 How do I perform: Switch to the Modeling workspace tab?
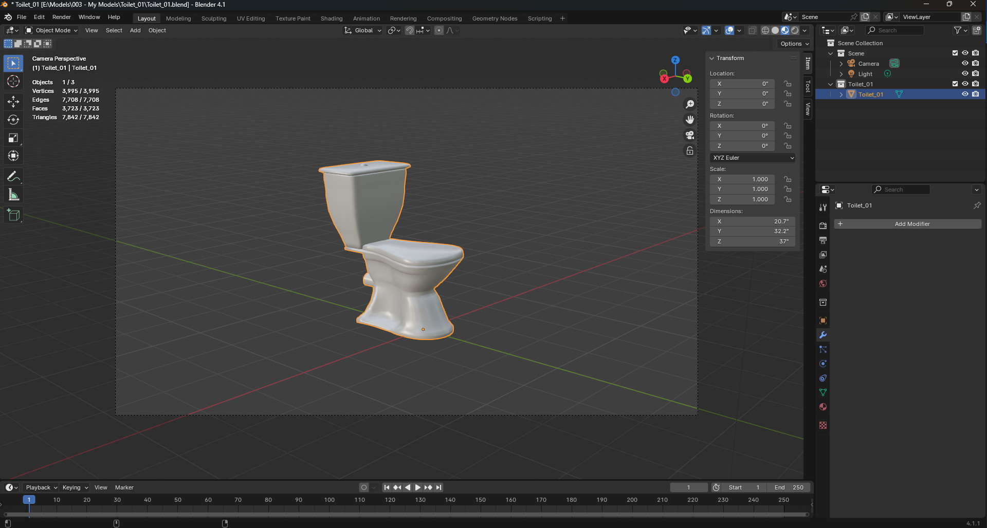click(178, 18)
